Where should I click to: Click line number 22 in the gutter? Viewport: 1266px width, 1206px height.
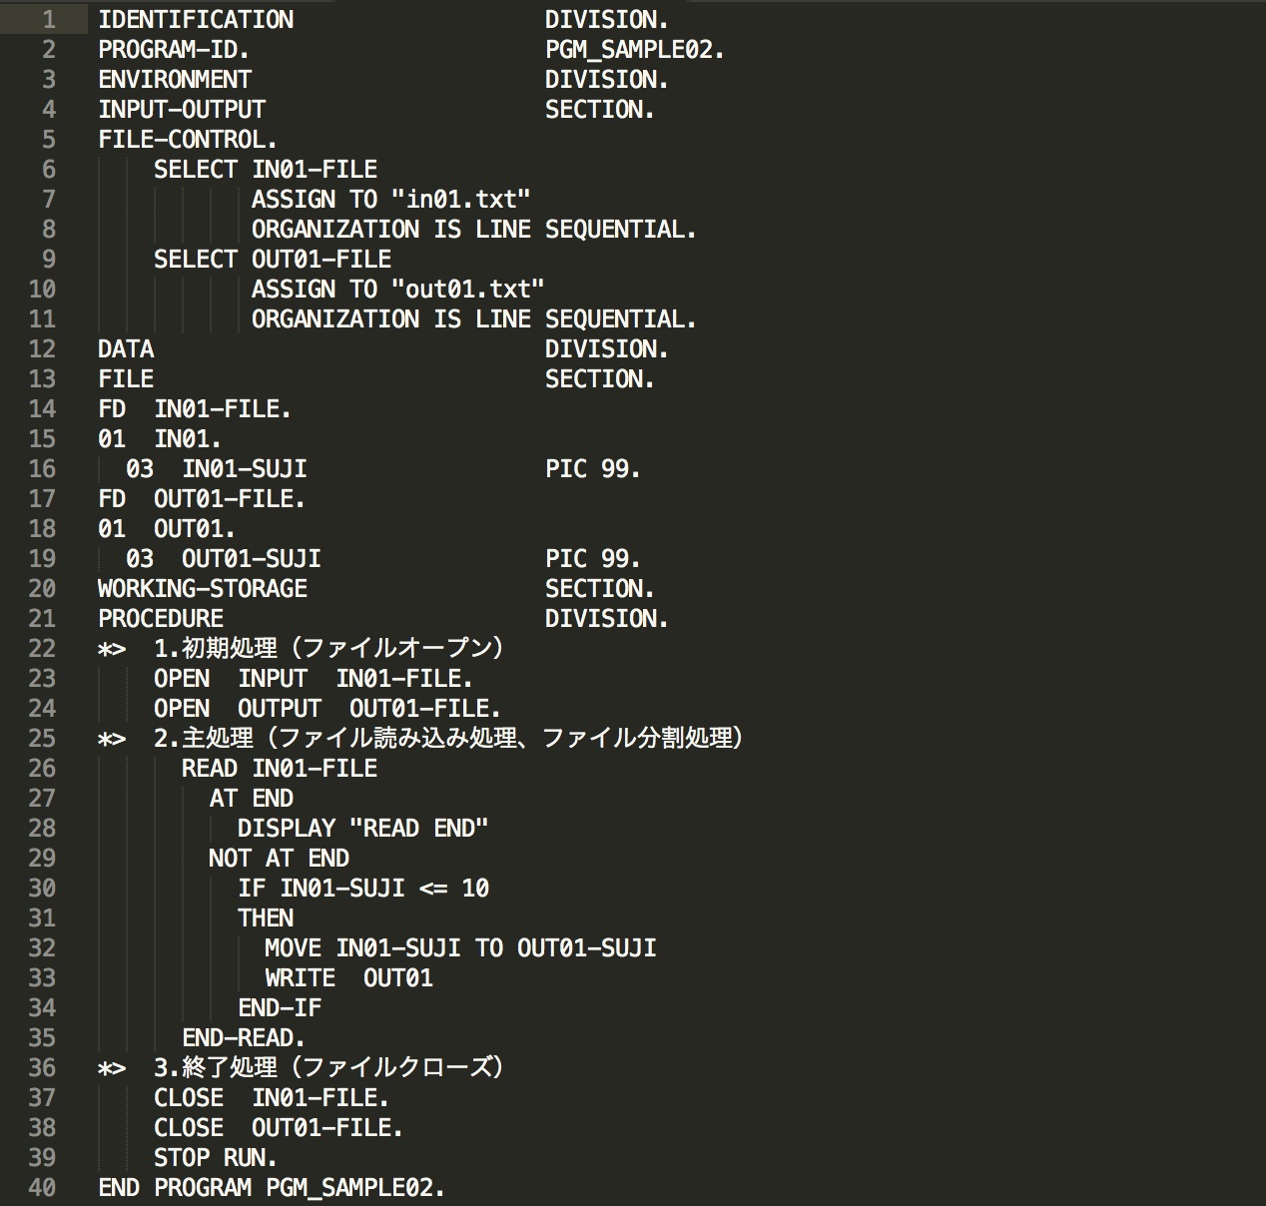point(42,649)
